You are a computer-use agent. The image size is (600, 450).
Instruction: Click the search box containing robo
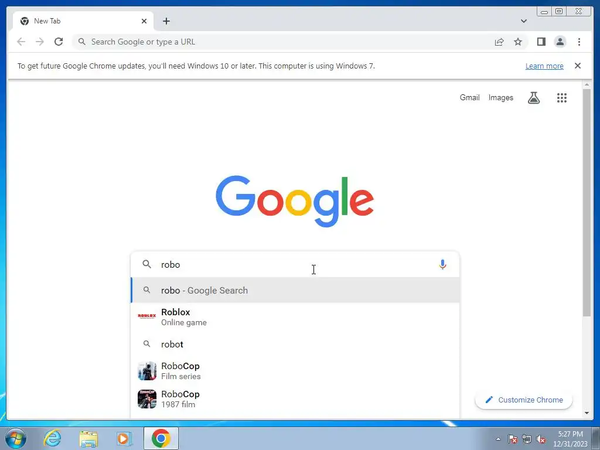(295, 264)
